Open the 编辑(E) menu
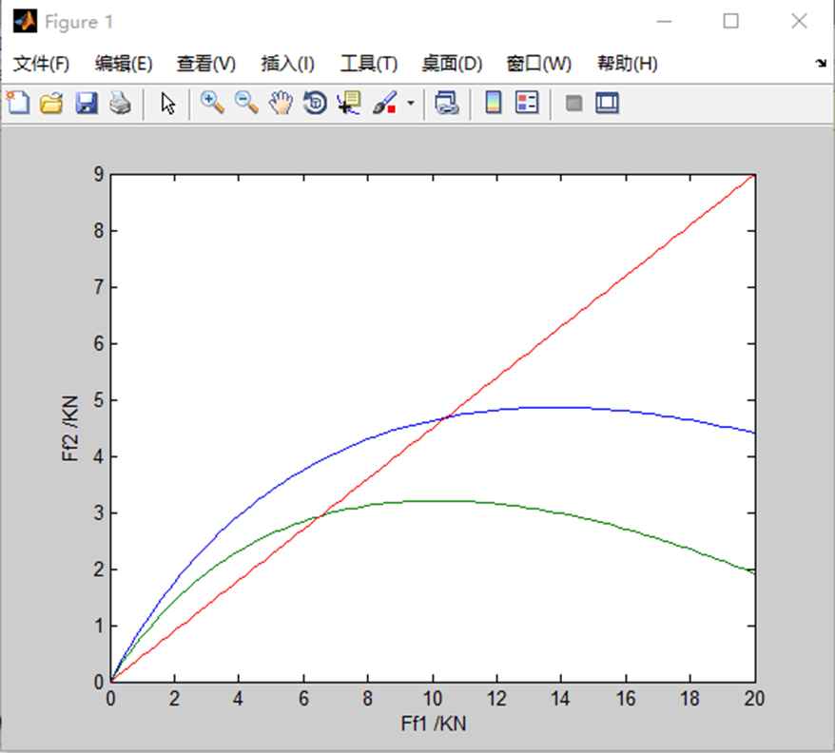The width and height of the screenshot is (835, 753). [124, 64]
